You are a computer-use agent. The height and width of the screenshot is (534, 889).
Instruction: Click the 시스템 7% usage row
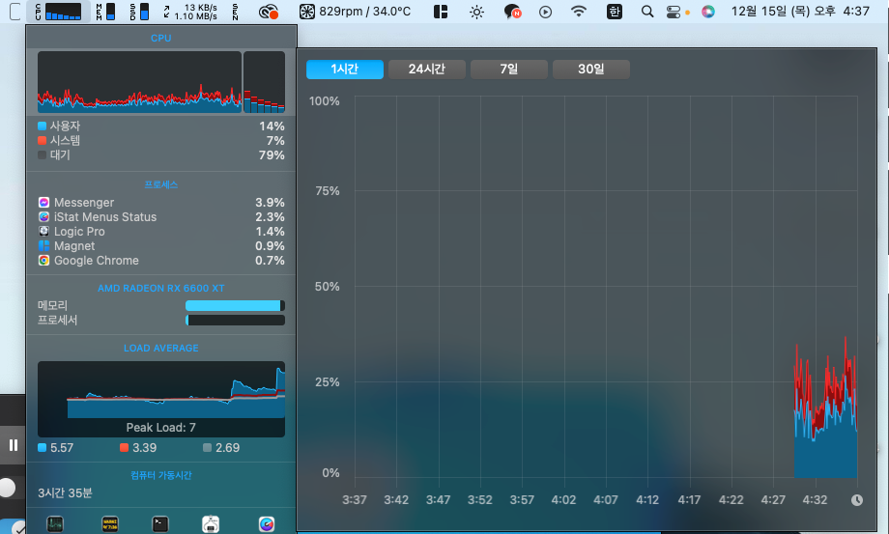[161, 140]
